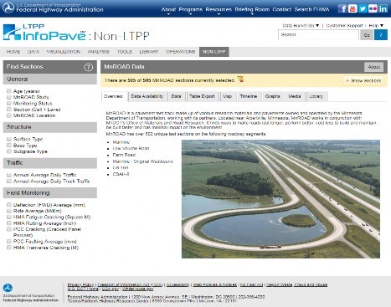Tick the MnROAD Study checkbox
This screenshot has height=307, width=391.
pos(9,97)
